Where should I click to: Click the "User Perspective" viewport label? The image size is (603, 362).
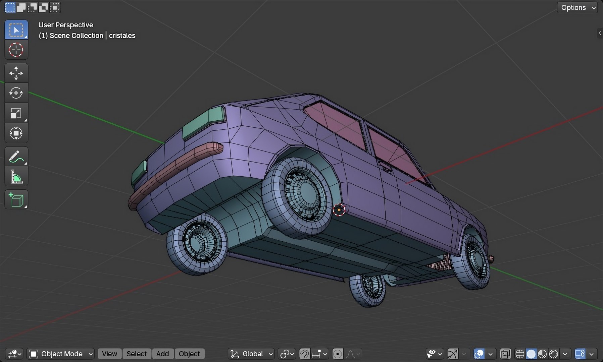pos(66,25)
